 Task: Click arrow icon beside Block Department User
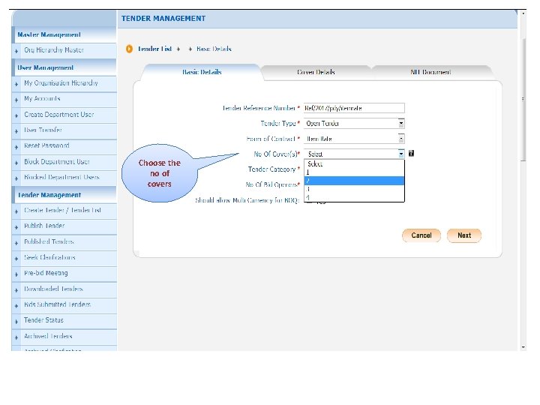pos(16,163)
